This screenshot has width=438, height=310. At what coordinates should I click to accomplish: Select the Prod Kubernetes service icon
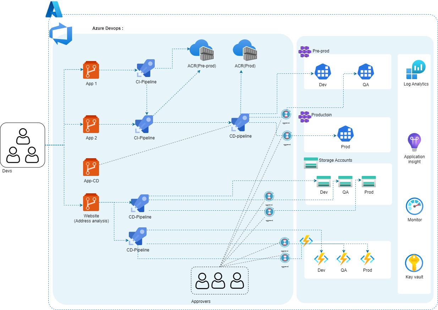[345, 134]
